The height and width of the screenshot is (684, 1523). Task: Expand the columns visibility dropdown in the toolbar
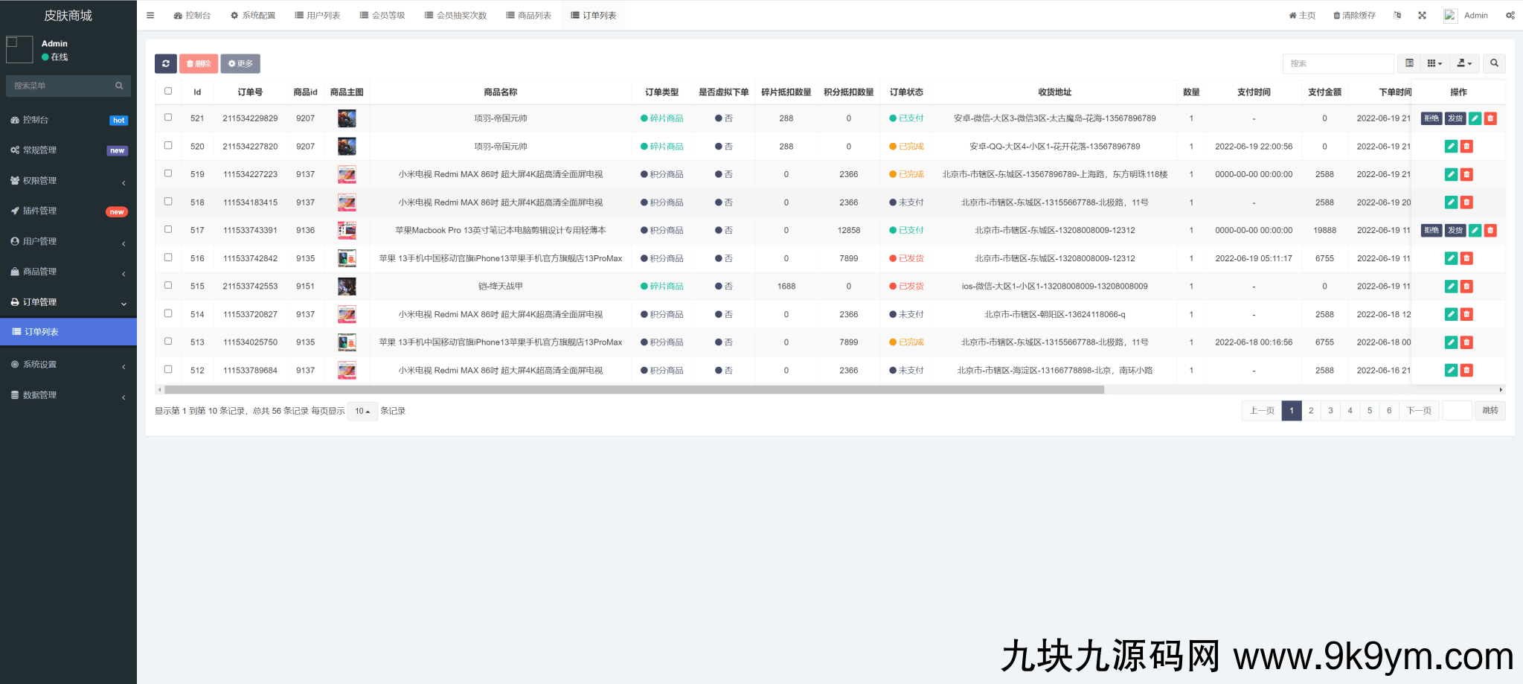point(1434,63)
